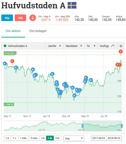
Task: Open chart settings gear icon
Action: [121, 46]
